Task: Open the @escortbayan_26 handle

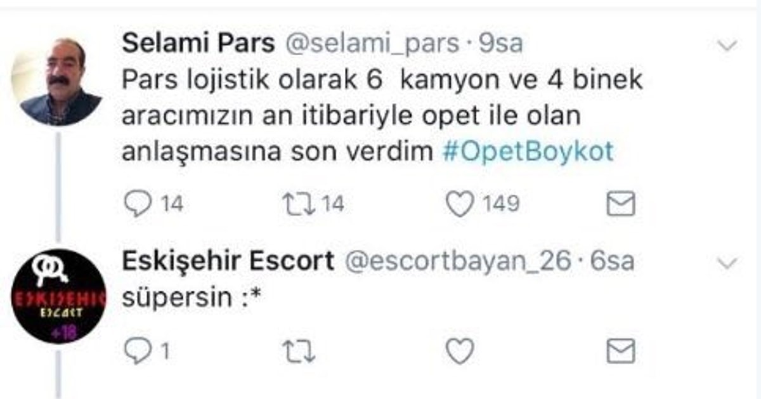Action: pos(457,261)
